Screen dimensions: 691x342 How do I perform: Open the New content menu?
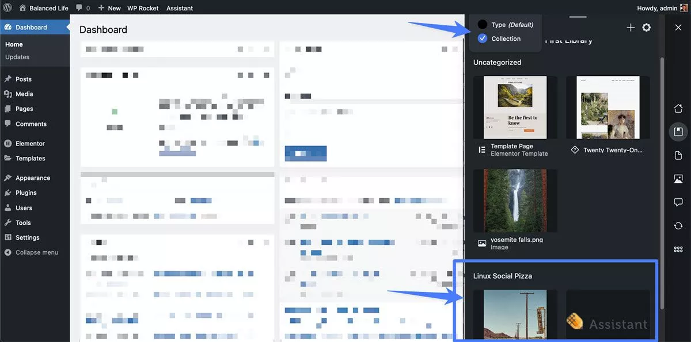point(109,8)
